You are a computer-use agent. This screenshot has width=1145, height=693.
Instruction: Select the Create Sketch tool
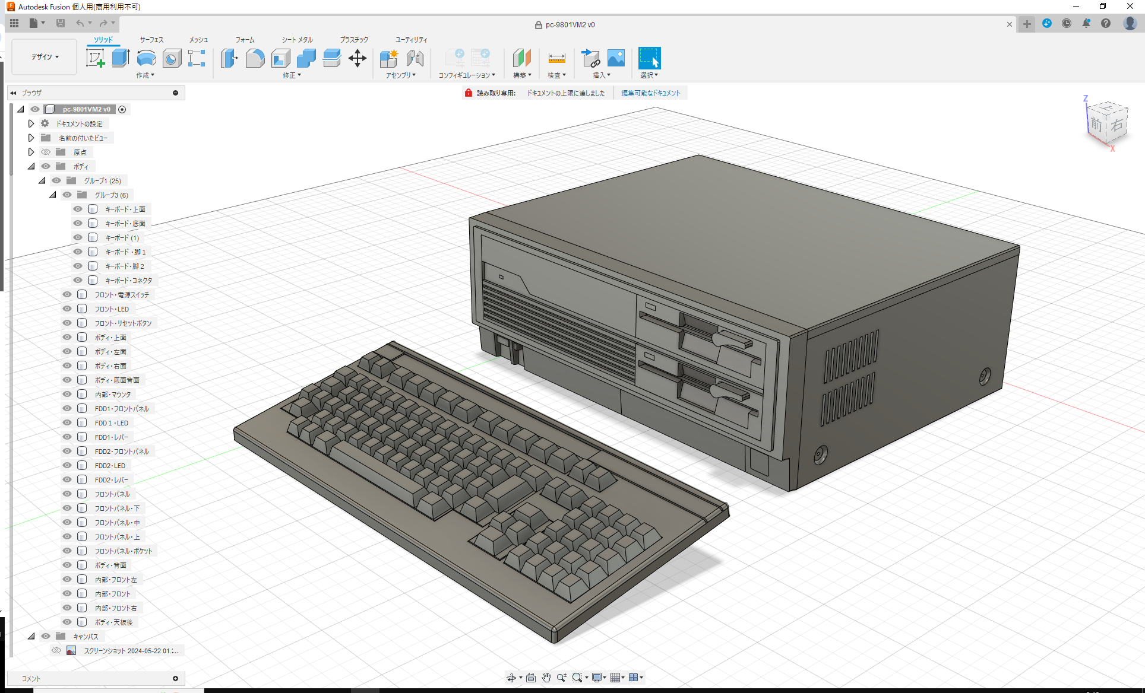coord(95,58)
